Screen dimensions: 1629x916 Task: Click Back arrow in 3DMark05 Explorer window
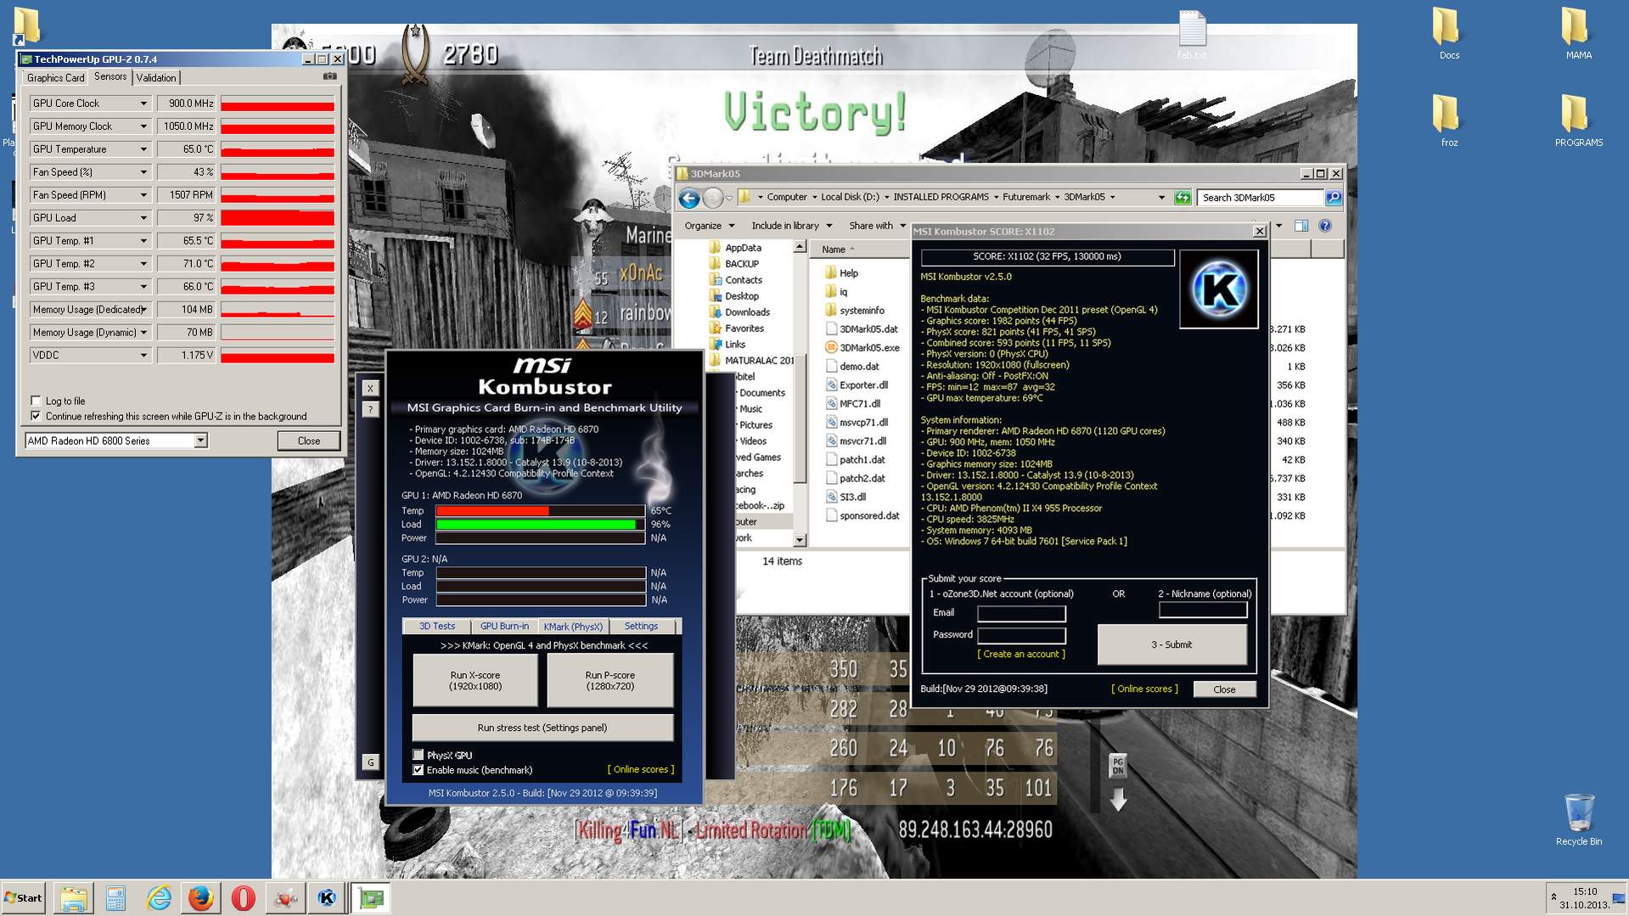[x=689, y=198]
